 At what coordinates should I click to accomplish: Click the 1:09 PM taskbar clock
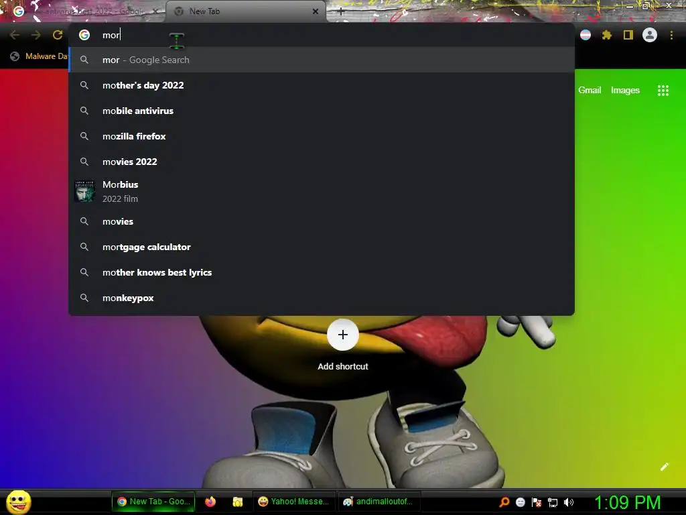(627, 502)
